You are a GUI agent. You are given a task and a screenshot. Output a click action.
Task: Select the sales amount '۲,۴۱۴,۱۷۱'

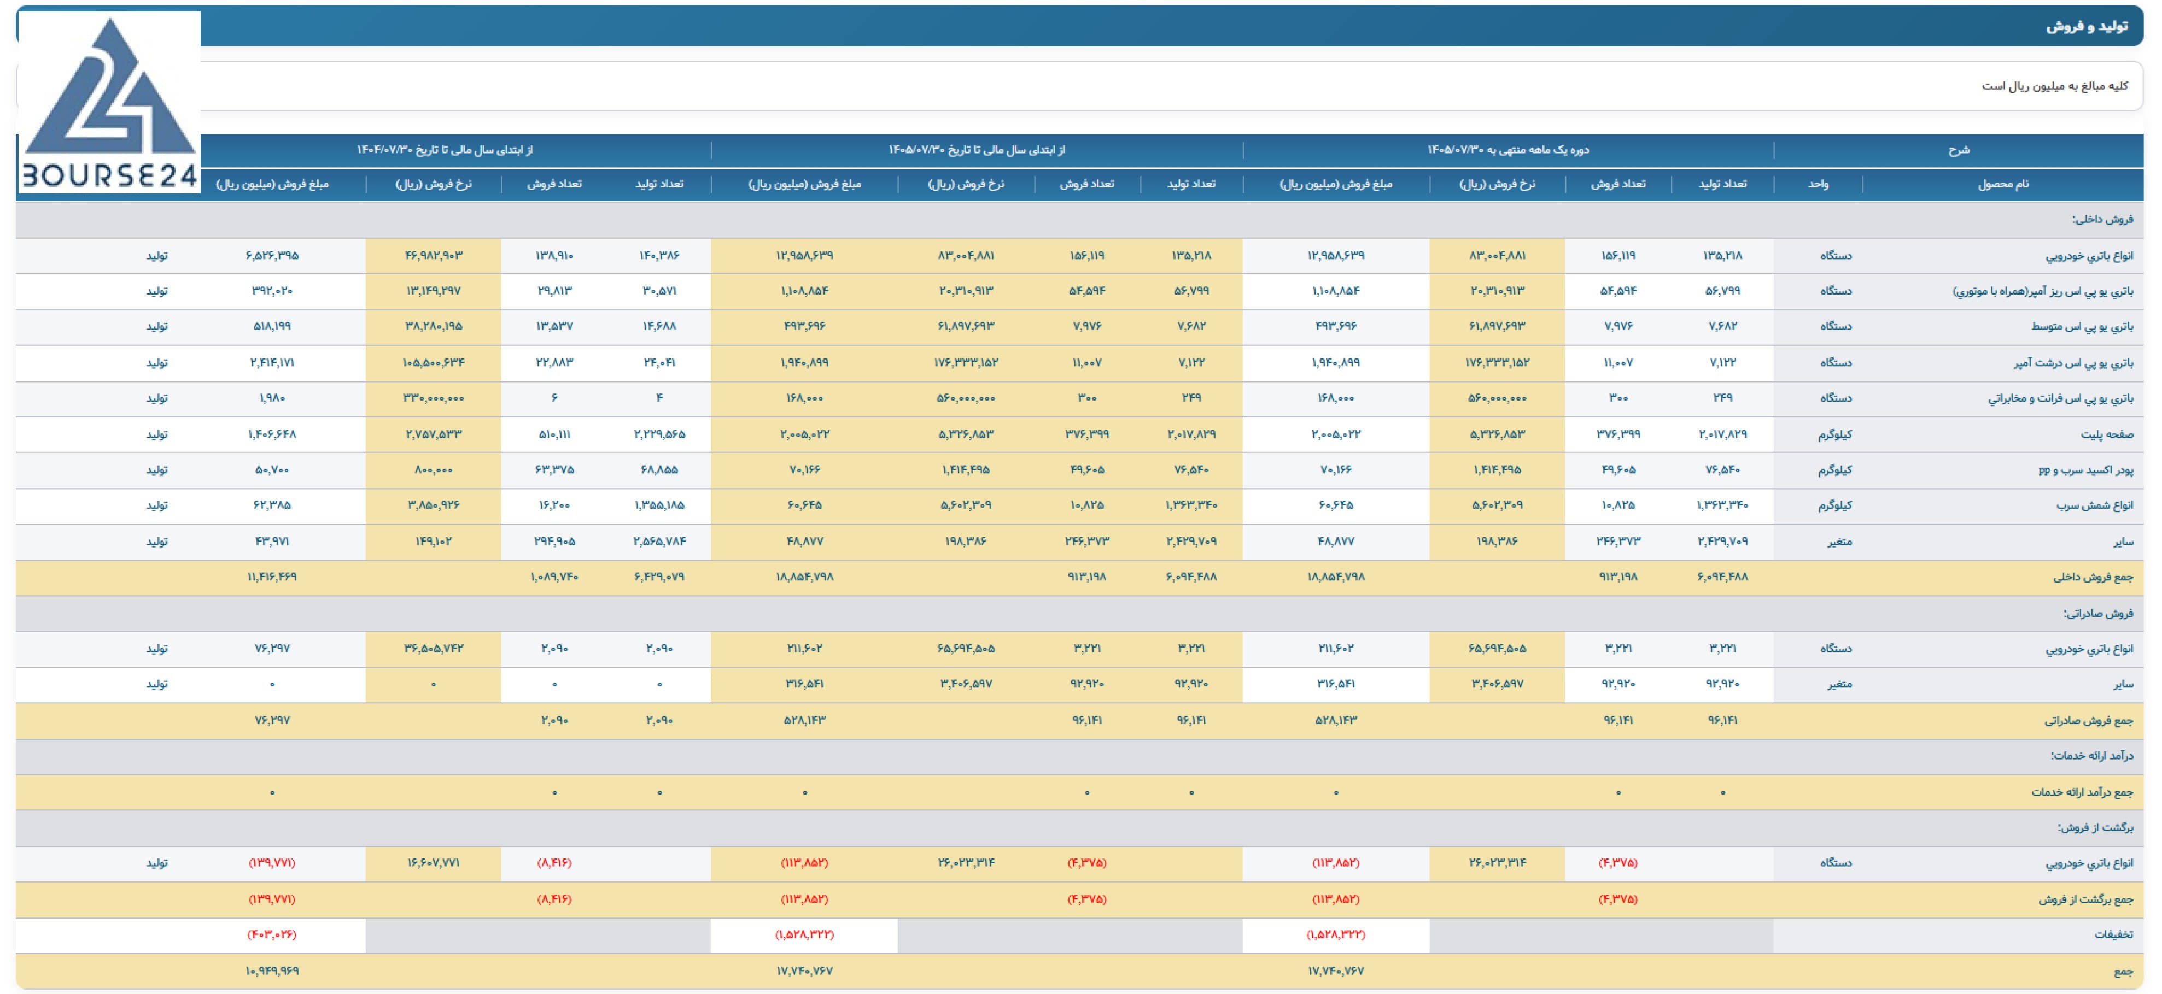pos(272,362)
